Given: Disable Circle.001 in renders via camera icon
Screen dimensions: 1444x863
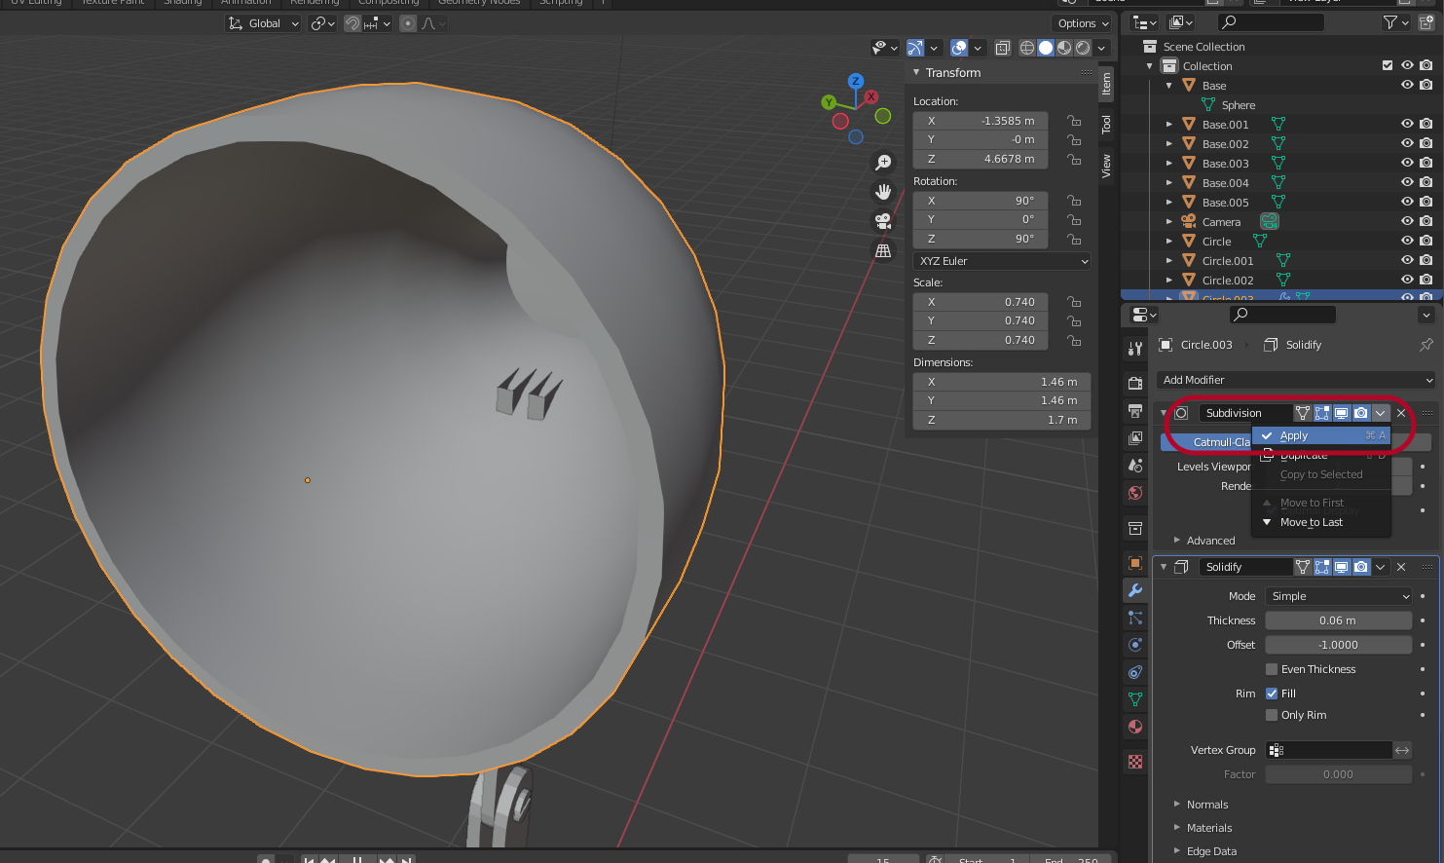Looking at the screenshot, I should point(1426,260).
